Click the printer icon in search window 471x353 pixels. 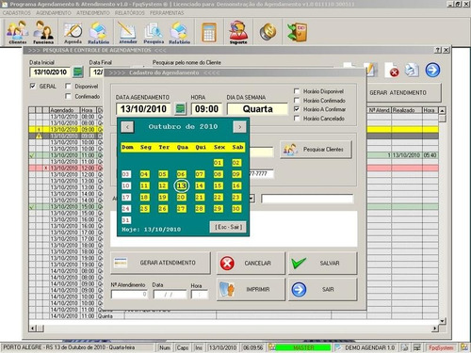point(412,70)
